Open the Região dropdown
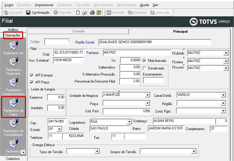 (223, 103)
